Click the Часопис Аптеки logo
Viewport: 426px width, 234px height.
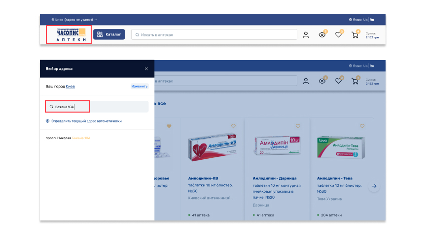pyautogui.click(x=69, y=35)
